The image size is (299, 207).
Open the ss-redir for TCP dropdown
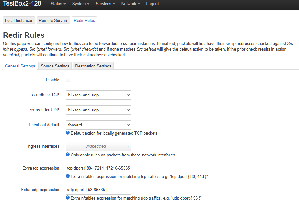tap(98, 95)
